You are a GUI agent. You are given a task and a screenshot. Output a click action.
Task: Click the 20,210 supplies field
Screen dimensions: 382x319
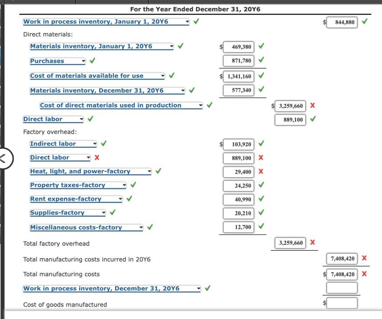239,213
